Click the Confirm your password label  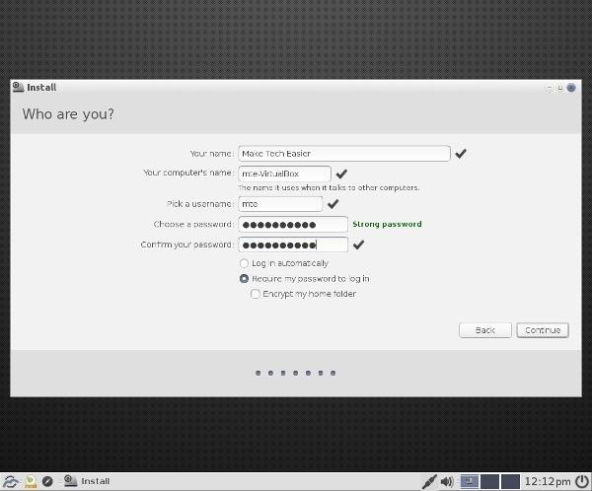coord(187,245)
